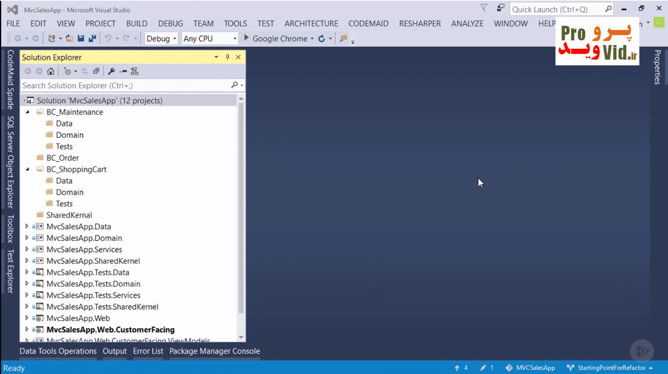Screen dimensions: 668x374
Task: Open the Toolbox side tab
Action: click(11, 229)
